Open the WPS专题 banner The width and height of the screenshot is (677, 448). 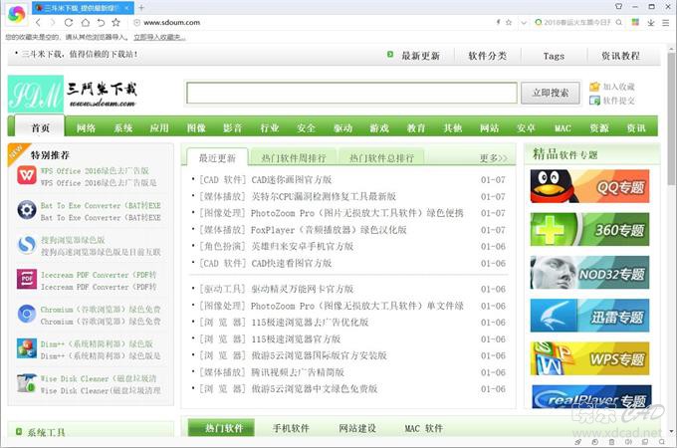[589, 358]
